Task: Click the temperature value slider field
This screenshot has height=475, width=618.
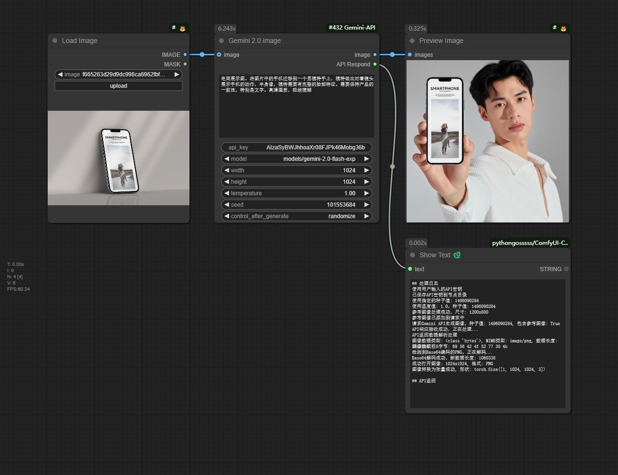Action: pyautogui.click(x=296, y=193)
